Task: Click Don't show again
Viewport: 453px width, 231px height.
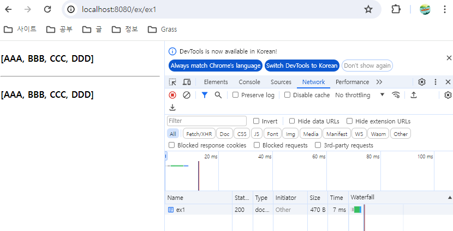Action: pyautogui.click(x=367, y=66)
